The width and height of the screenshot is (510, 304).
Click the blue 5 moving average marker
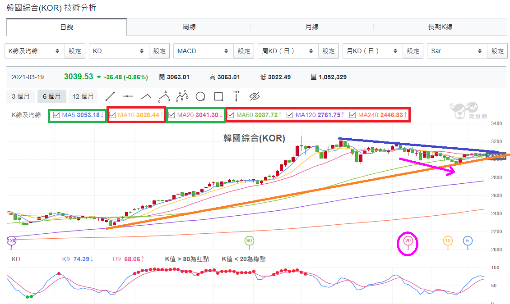point(468,241)
